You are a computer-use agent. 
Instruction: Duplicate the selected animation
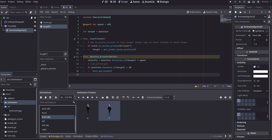(46, 97)
